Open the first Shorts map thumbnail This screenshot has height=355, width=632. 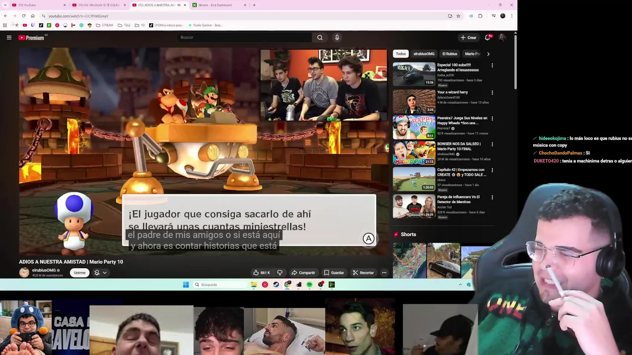click(409, 260)
